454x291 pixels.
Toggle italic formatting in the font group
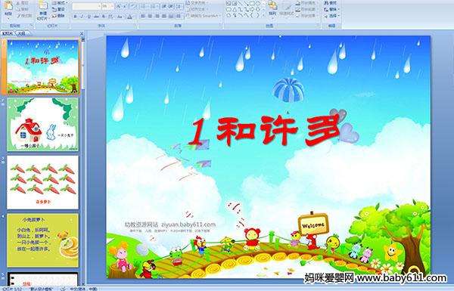pyautogui.click(x=82, y=17)
